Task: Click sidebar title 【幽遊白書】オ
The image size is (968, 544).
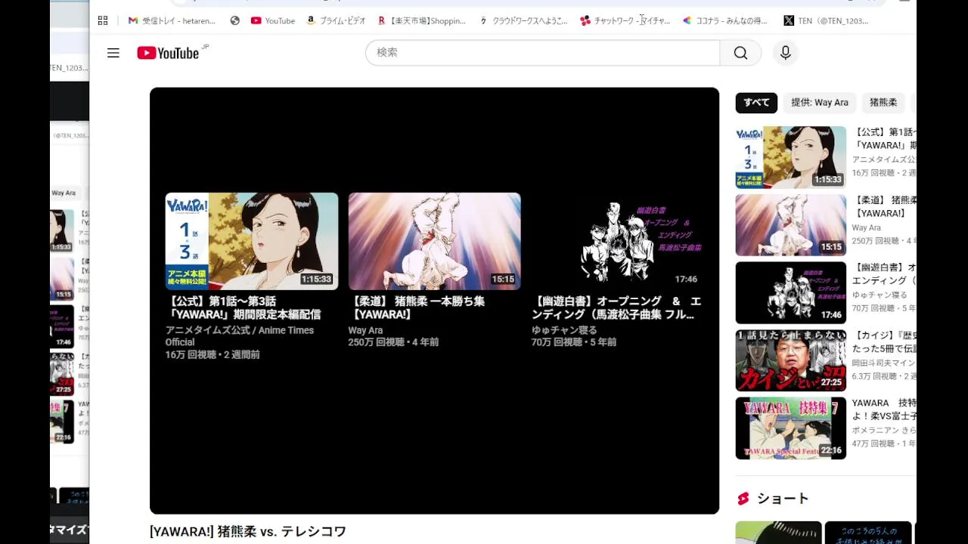Action: pos(884,274)
